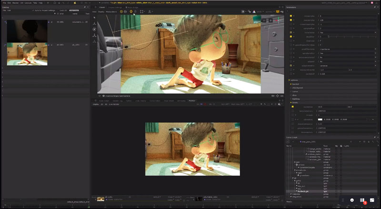Pause the viewer render
Image resolution: width=381 pixels, height=209 pixels.
pos(264,20)
